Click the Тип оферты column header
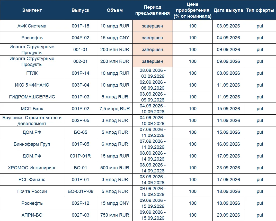The height and width of the screenshot is (221, 276). coord(260,10)
